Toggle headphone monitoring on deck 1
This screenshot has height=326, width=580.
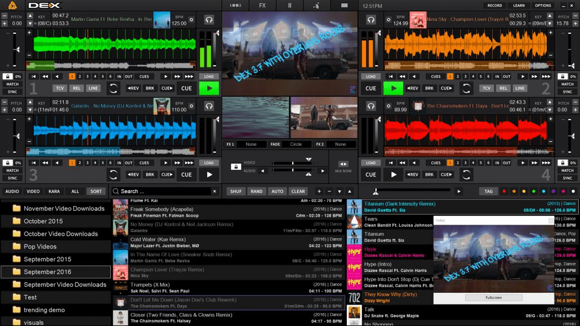209,20
